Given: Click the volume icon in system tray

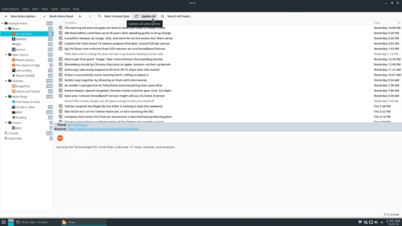Looking at the screenshot, I should coord(376,222).
